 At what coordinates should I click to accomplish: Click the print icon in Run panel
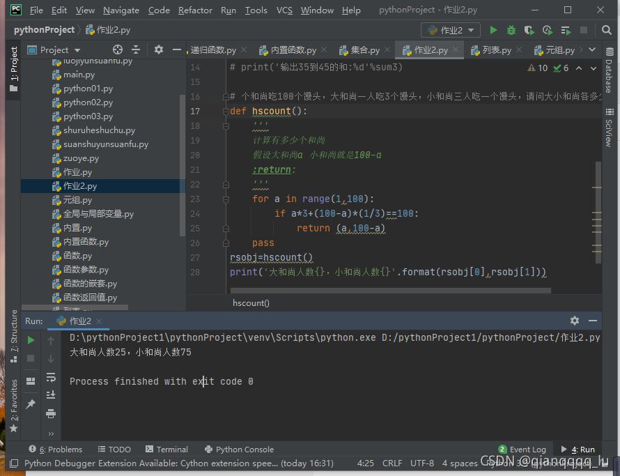tap(51, 413)
